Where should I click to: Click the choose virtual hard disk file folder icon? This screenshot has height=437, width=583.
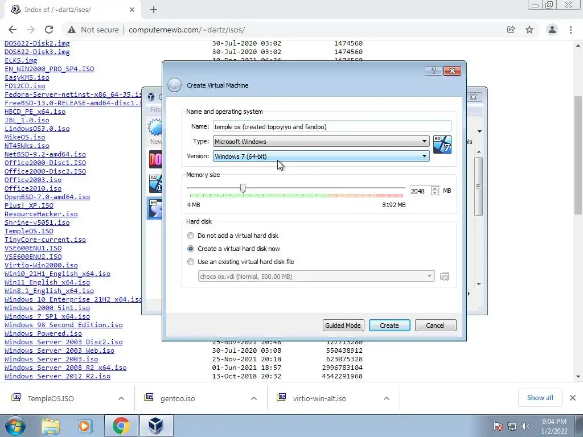click(444, 277)
